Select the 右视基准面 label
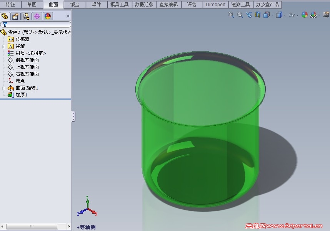This screenshot has height=231, width=330. pos(27,74)
